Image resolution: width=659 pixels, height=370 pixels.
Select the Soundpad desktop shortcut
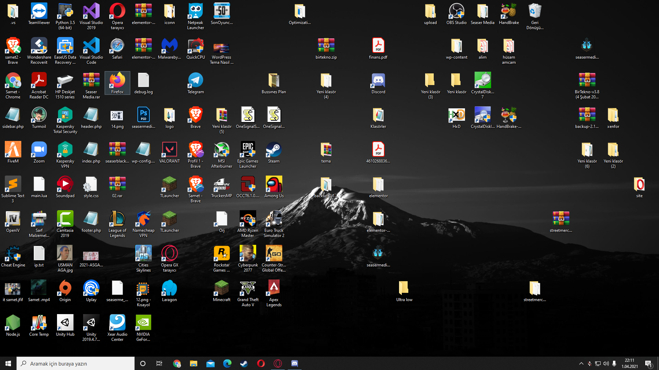[65, 187]
